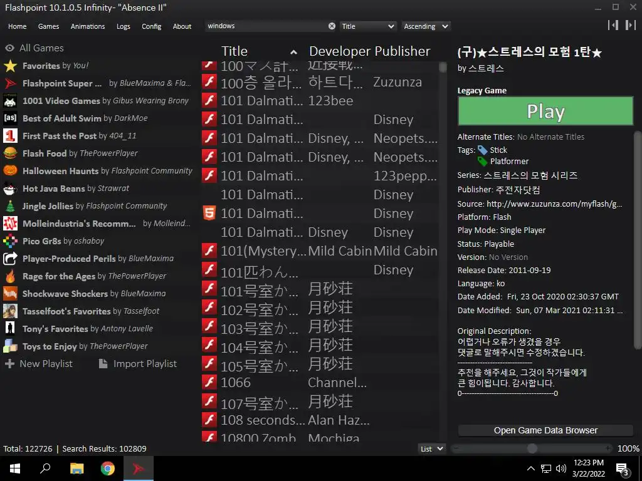Open the List layout dropdown

[432, 448]
